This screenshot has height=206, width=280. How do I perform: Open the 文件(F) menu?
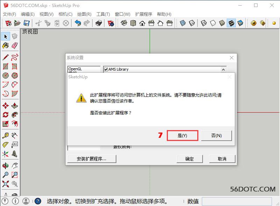9,14
